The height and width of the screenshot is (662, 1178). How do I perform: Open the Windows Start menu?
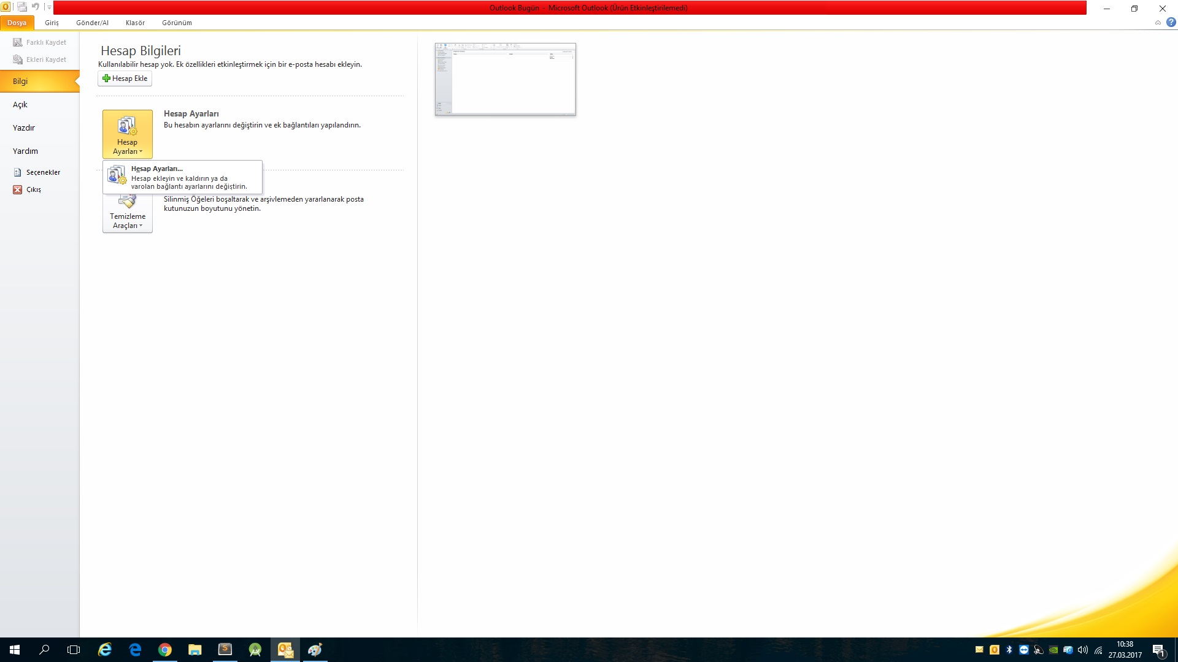click(15, 650)
